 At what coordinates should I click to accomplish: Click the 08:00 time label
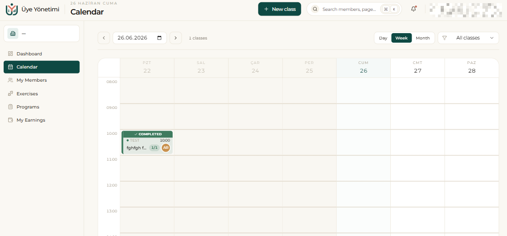coord(112,82)
